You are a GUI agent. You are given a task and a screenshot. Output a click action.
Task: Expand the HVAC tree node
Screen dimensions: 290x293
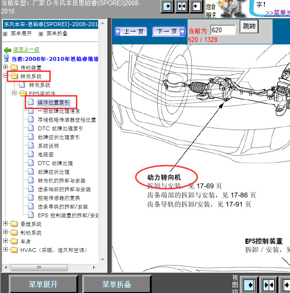[x=6, y=250]
